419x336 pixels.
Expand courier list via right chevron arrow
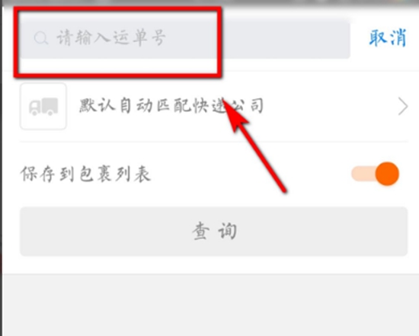pos(403,106)
